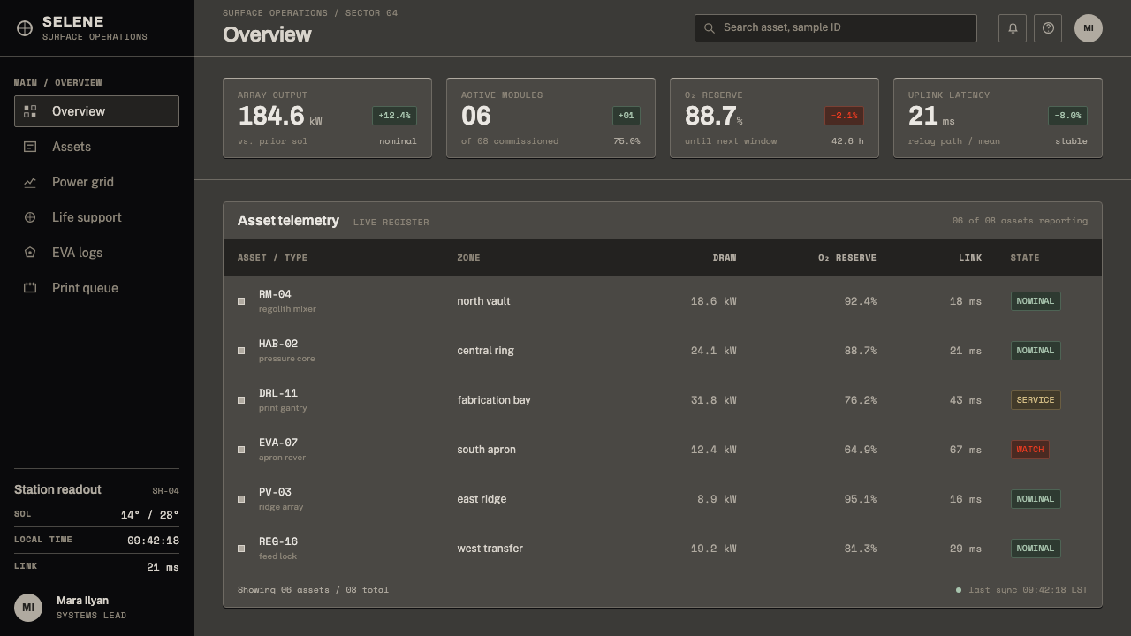Click the +01 badge on Active Modules
The width and height of the screenshot is (1131, 636).
tap(626, 116)
